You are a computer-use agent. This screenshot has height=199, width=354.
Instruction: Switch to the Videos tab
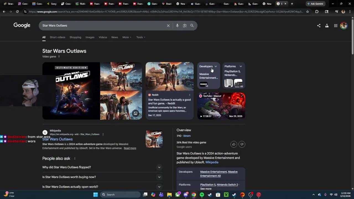pos(103,37)
